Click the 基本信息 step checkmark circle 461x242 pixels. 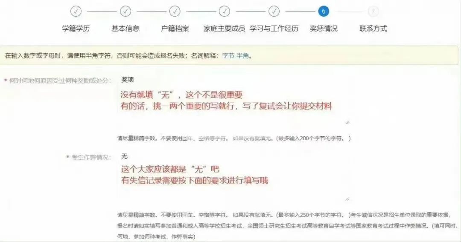point(125,12)
